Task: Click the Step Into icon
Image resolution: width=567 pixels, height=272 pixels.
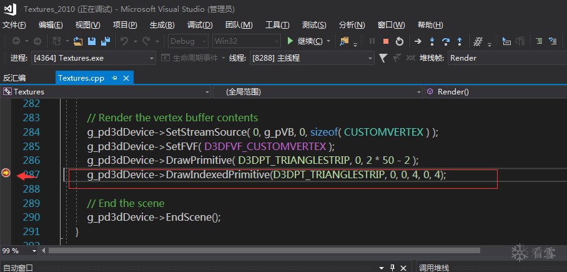Action: pos(431,41)
